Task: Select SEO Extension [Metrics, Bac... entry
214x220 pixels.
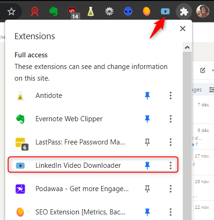Action: 80,212
